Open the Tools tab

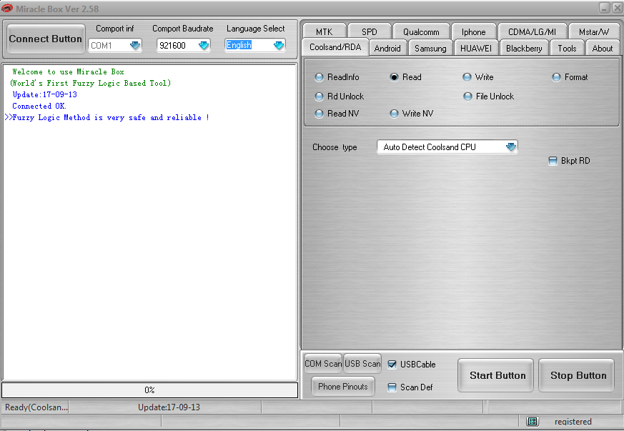(567, 48)
